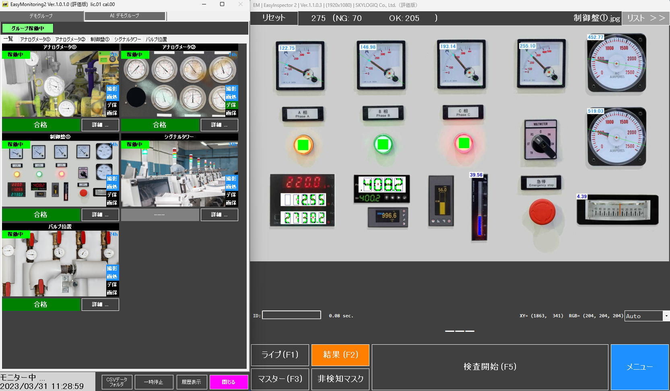The height and width of the screenshot is (391, 670).
Task: Click the NG: 70 count text
Action: point(349,18)
